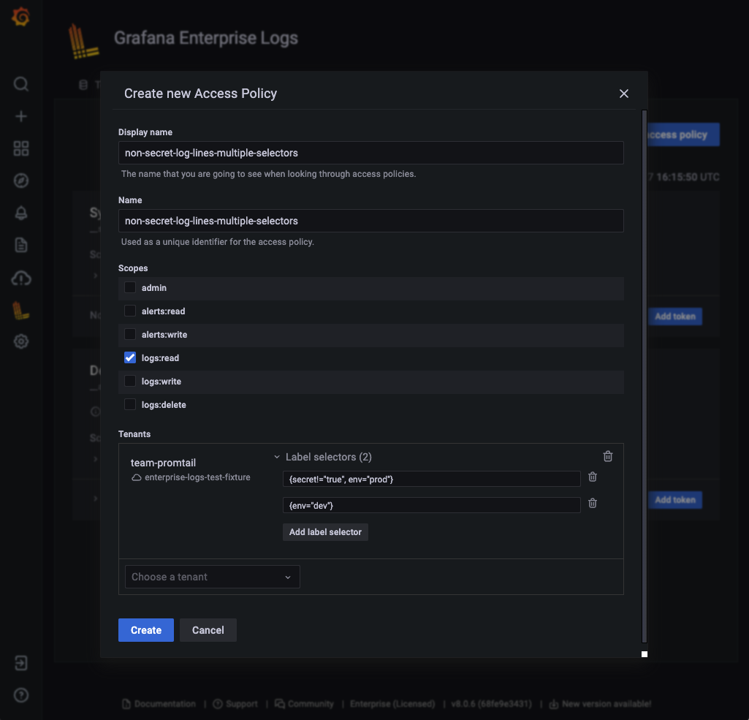
Task: Uncheck the logs:read scope
Action: click(x=129, y=357)
